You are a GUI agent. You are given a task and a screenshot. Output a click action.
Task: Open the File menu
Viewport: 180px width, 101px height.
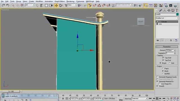click(2, 1)
